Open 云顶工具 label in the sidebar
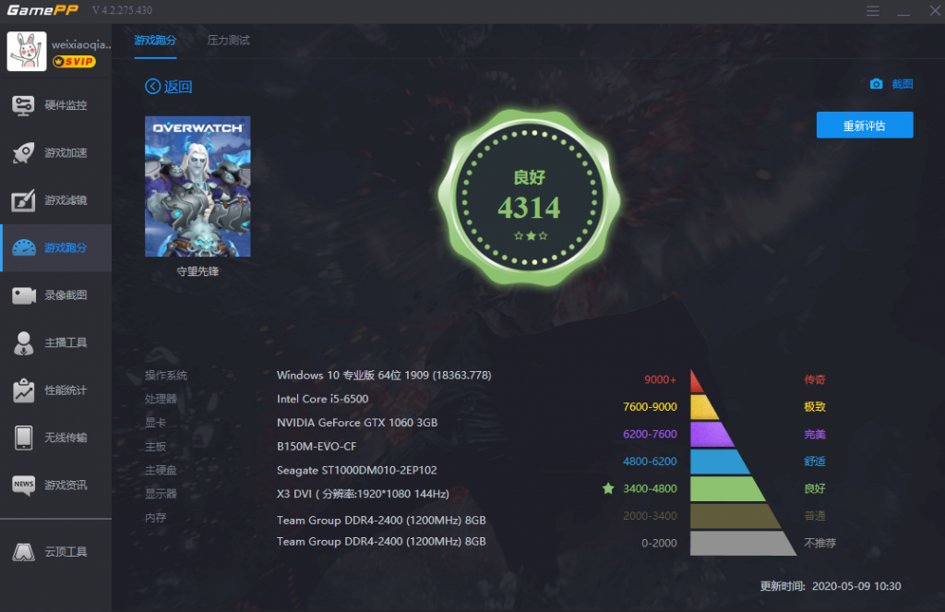Screen dimensions: 945x612 coord(66,552)
